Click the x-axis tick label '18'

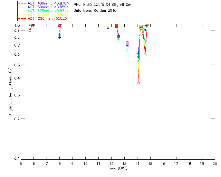coord(189,164)
